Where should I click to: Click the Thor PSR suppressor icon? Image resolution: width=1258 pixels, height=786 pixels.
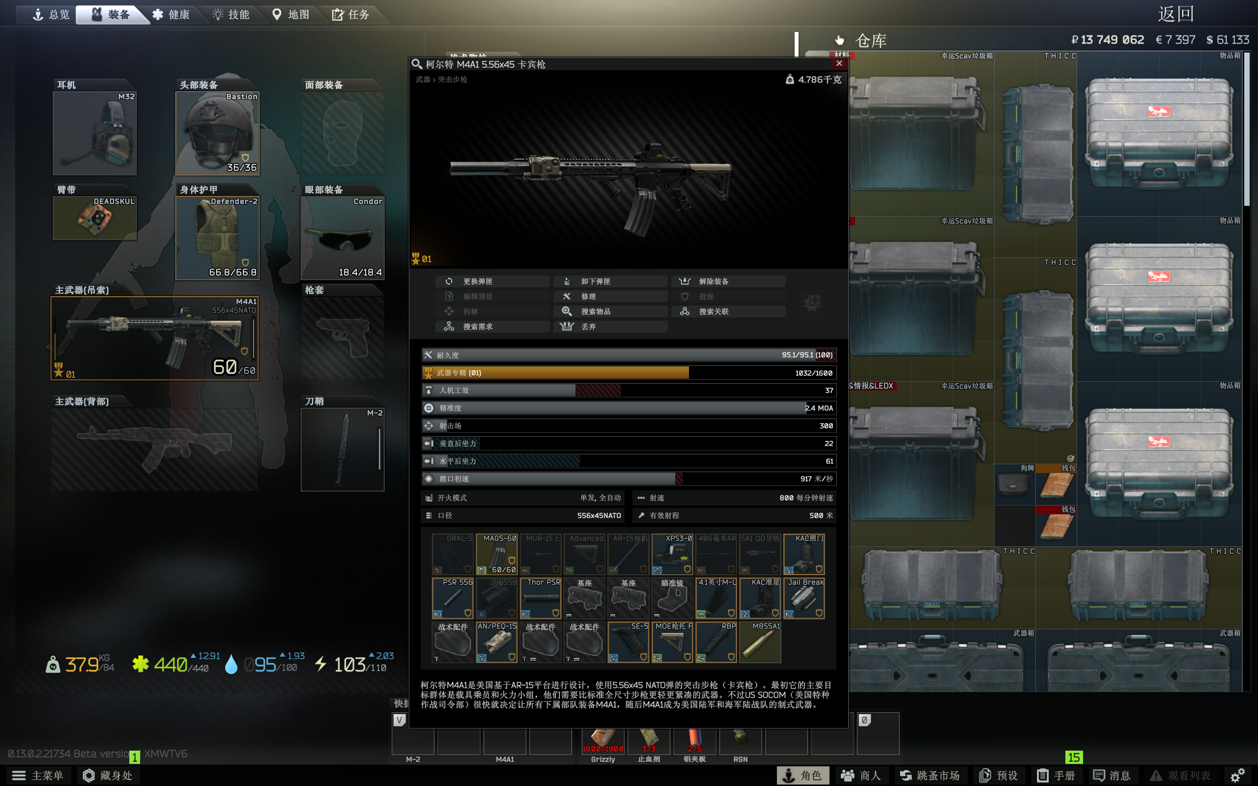coord(541,598)
